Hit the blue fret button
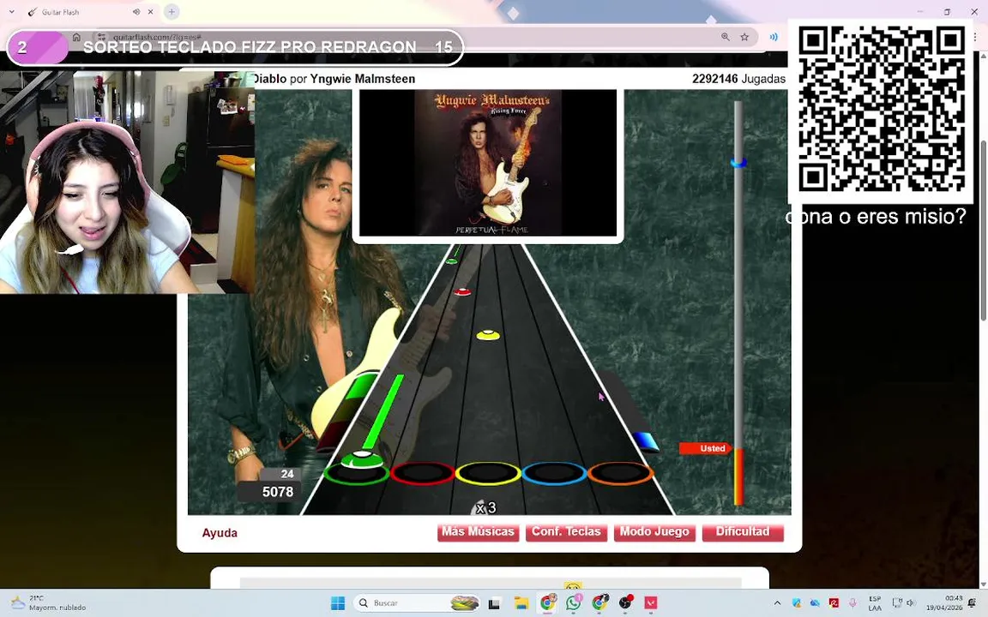Screen dimensions: 988x617 (554, 473)
